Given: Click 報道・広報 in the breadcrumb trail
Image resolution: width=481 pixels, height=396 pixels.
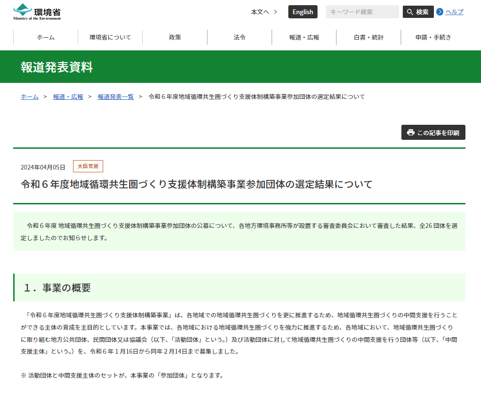Looking at the screenshot, I should [68, 97].
